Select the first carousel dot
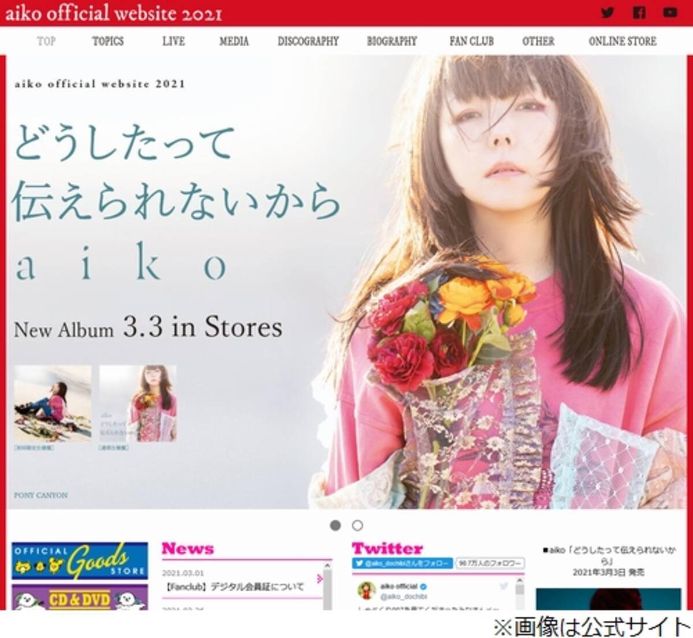This screenshot has width=693, height=638. [x=337, y=526]
